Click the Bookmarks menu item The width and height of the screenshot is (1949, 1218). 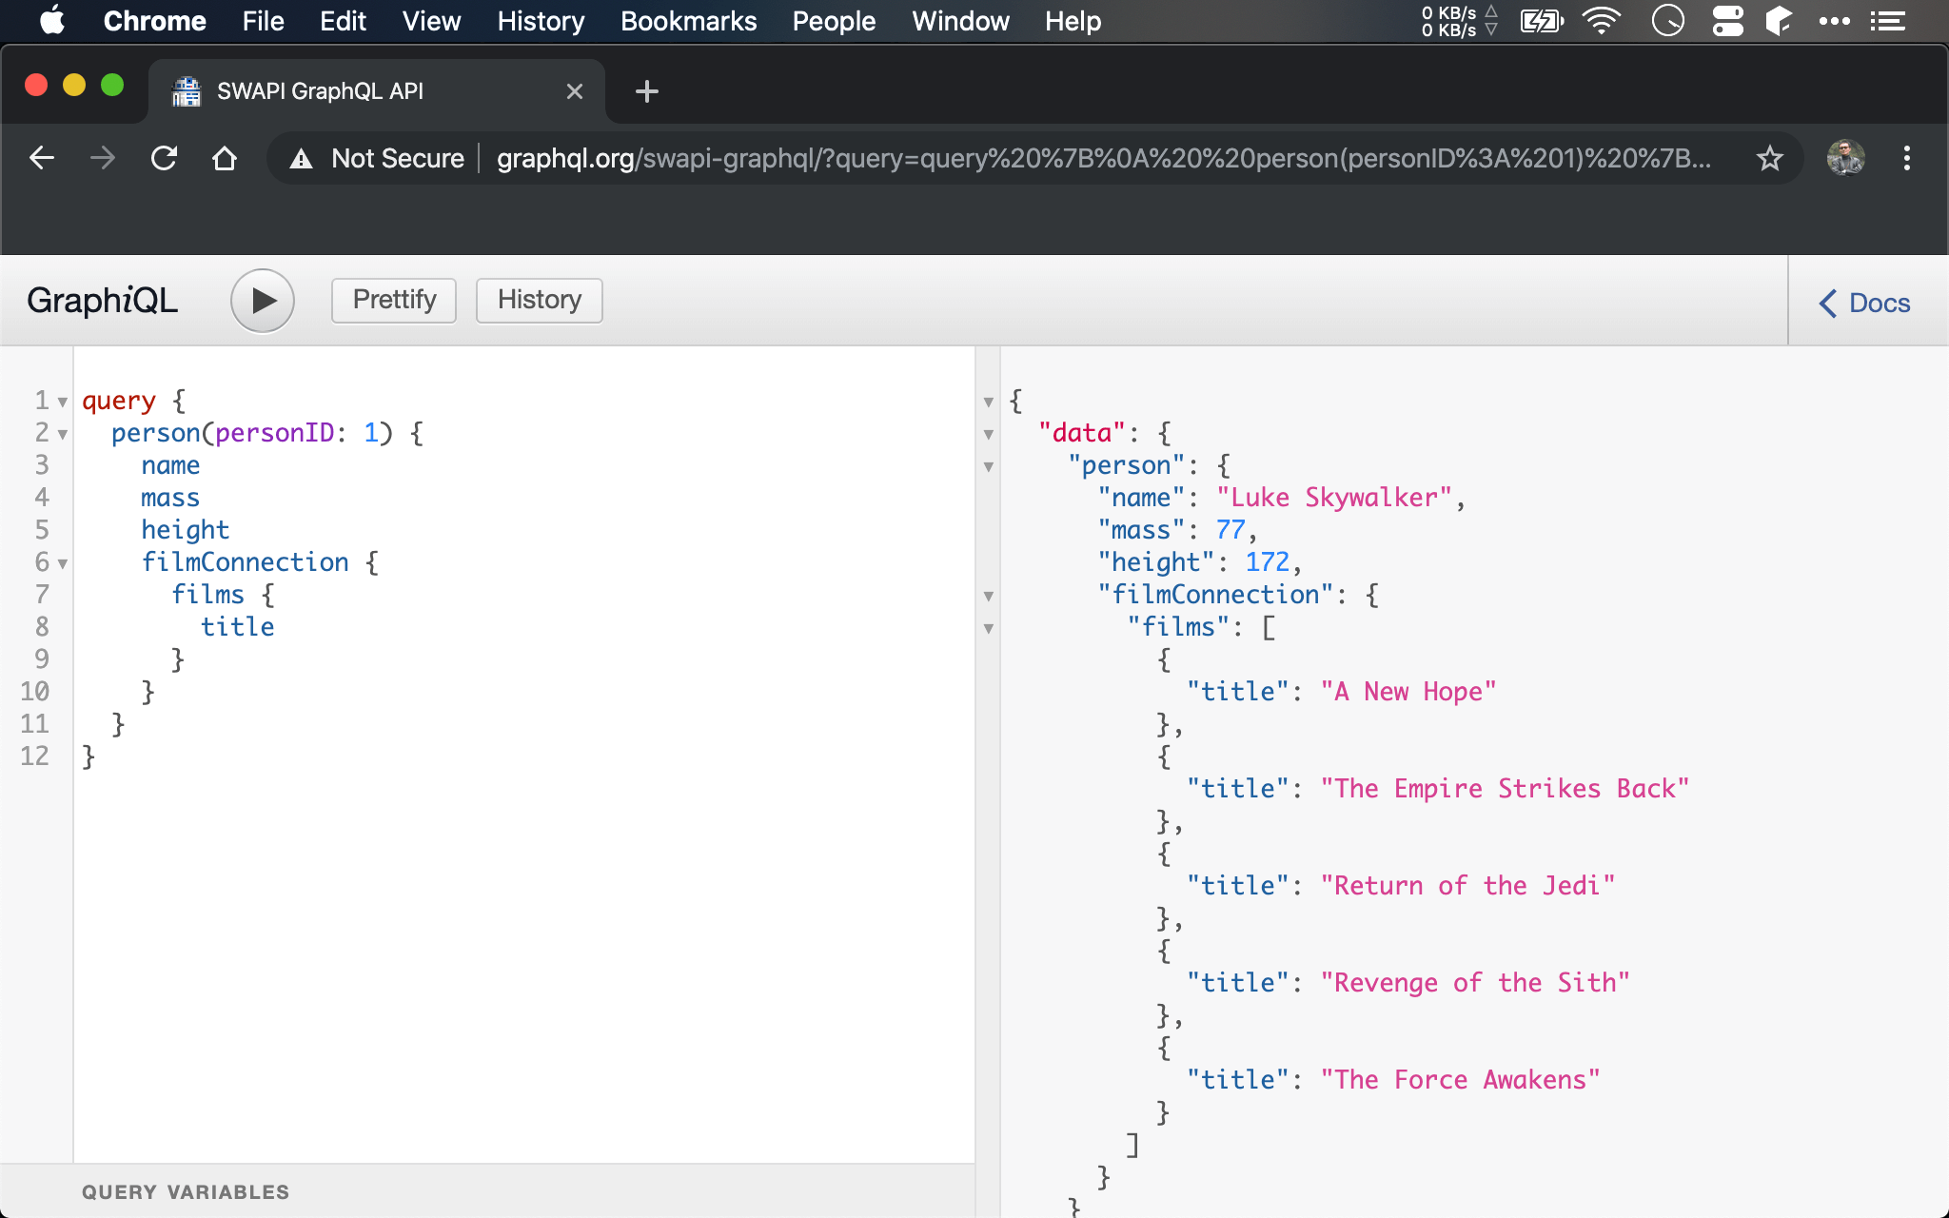click(689, 21)
